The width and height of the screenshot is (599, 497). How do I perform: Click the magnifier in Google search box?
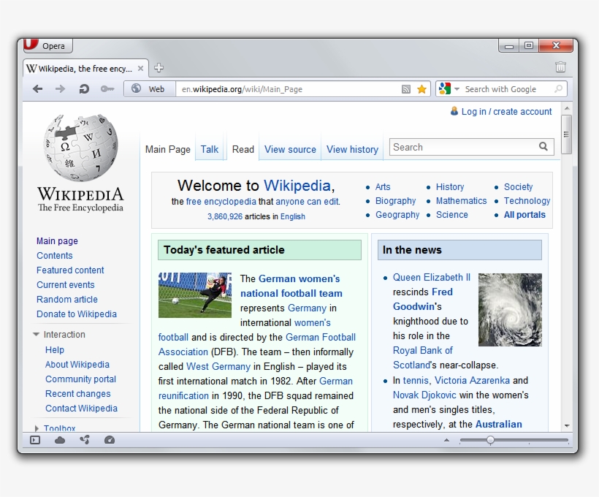[x=558, y=89]
